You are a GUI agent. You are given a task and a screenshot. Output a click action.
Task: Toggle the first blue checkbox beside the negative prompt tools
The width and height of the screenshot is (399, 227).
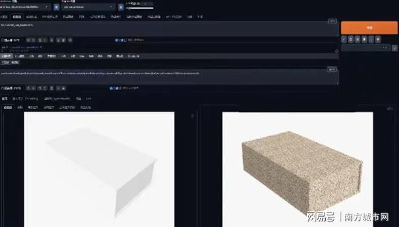click(111, 88)
